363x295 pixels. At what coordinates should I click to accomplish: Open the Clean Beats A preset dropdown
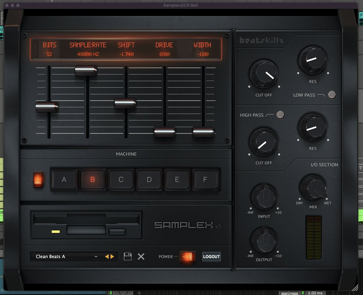coord(67,257)
